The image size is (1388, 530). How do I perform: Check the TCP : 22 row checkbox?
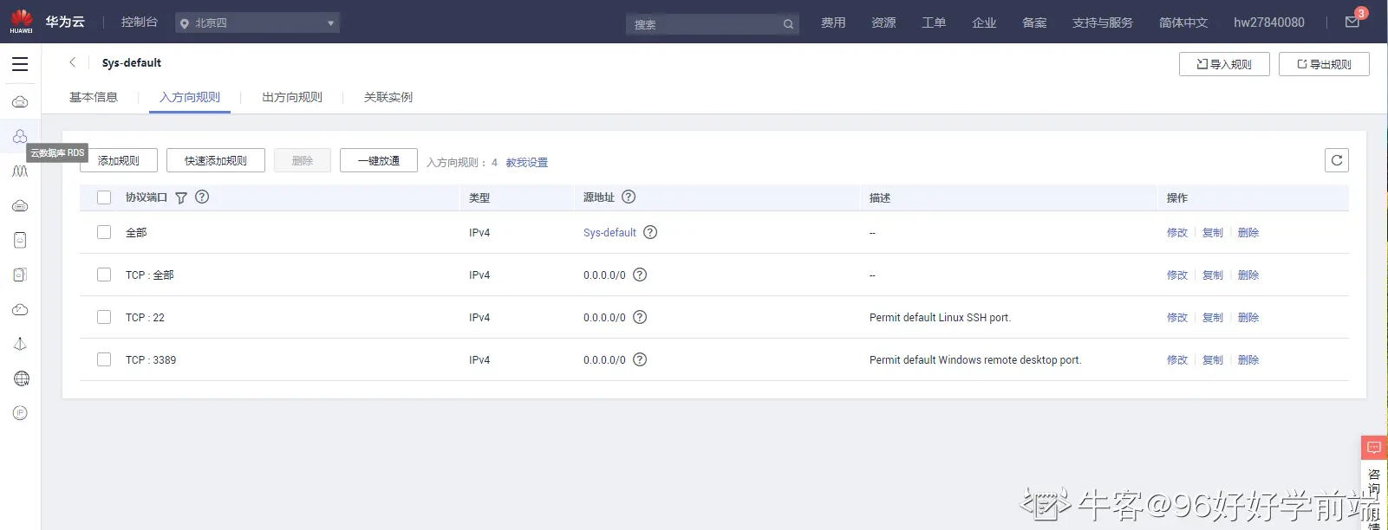tap(104, 317)
